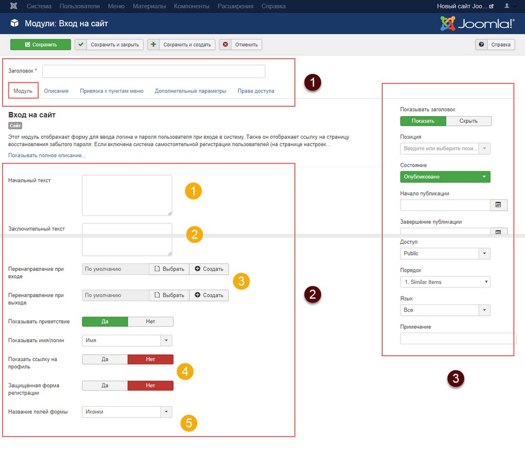This screenshot has width=525, height=453.
Task: Click Показывать полное описание link
Action: tap(47, 156)
